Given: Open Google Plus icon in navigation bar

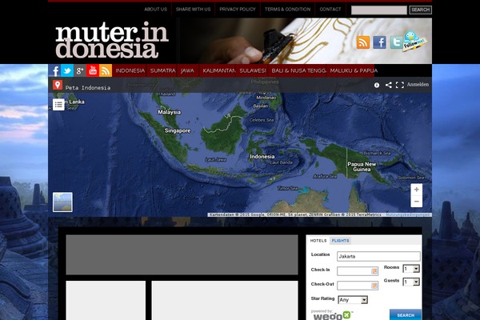Looking at the screenshot, I should point(80,70).
